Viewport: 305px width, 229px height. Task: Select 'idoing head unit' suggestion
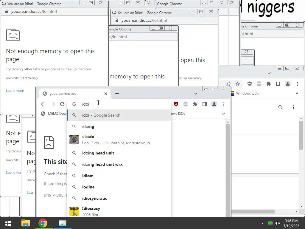119,153
